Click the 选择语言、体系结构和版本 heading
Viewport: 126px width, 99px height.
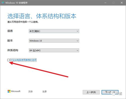[x=42, y=16]
